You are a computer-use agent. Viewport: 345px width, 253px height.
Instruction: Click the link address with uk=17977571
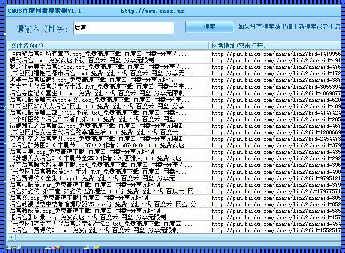[x=276, y=191]
